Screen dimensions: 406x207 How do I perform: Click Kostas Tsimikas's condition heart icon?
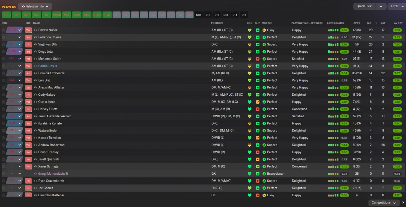pyautogui.click(x=250, y=138)
